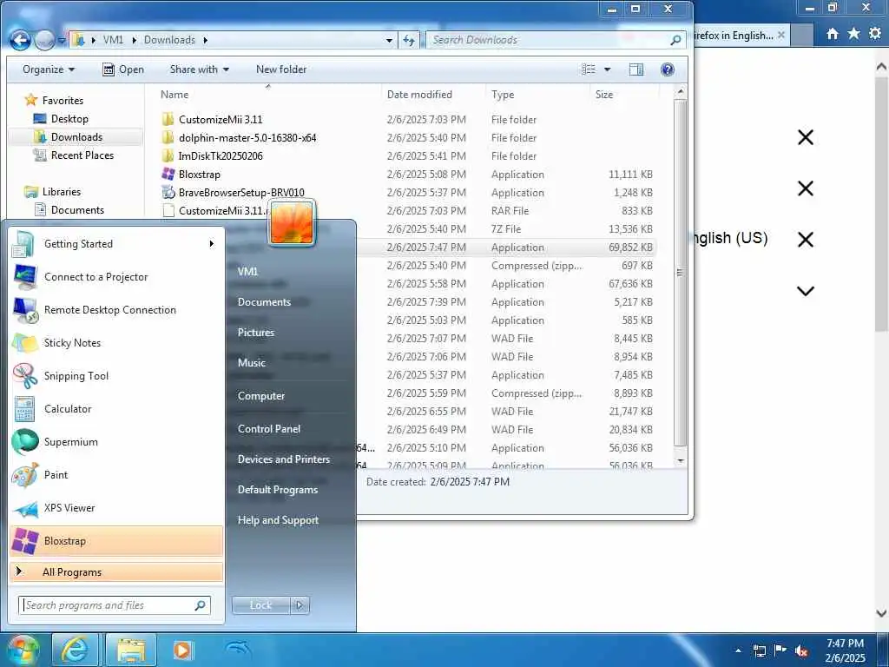Image resolution: width=889 pixels, height=667 pixels.
Task: Open the Share with dropdown
Action: coord(200,69)
